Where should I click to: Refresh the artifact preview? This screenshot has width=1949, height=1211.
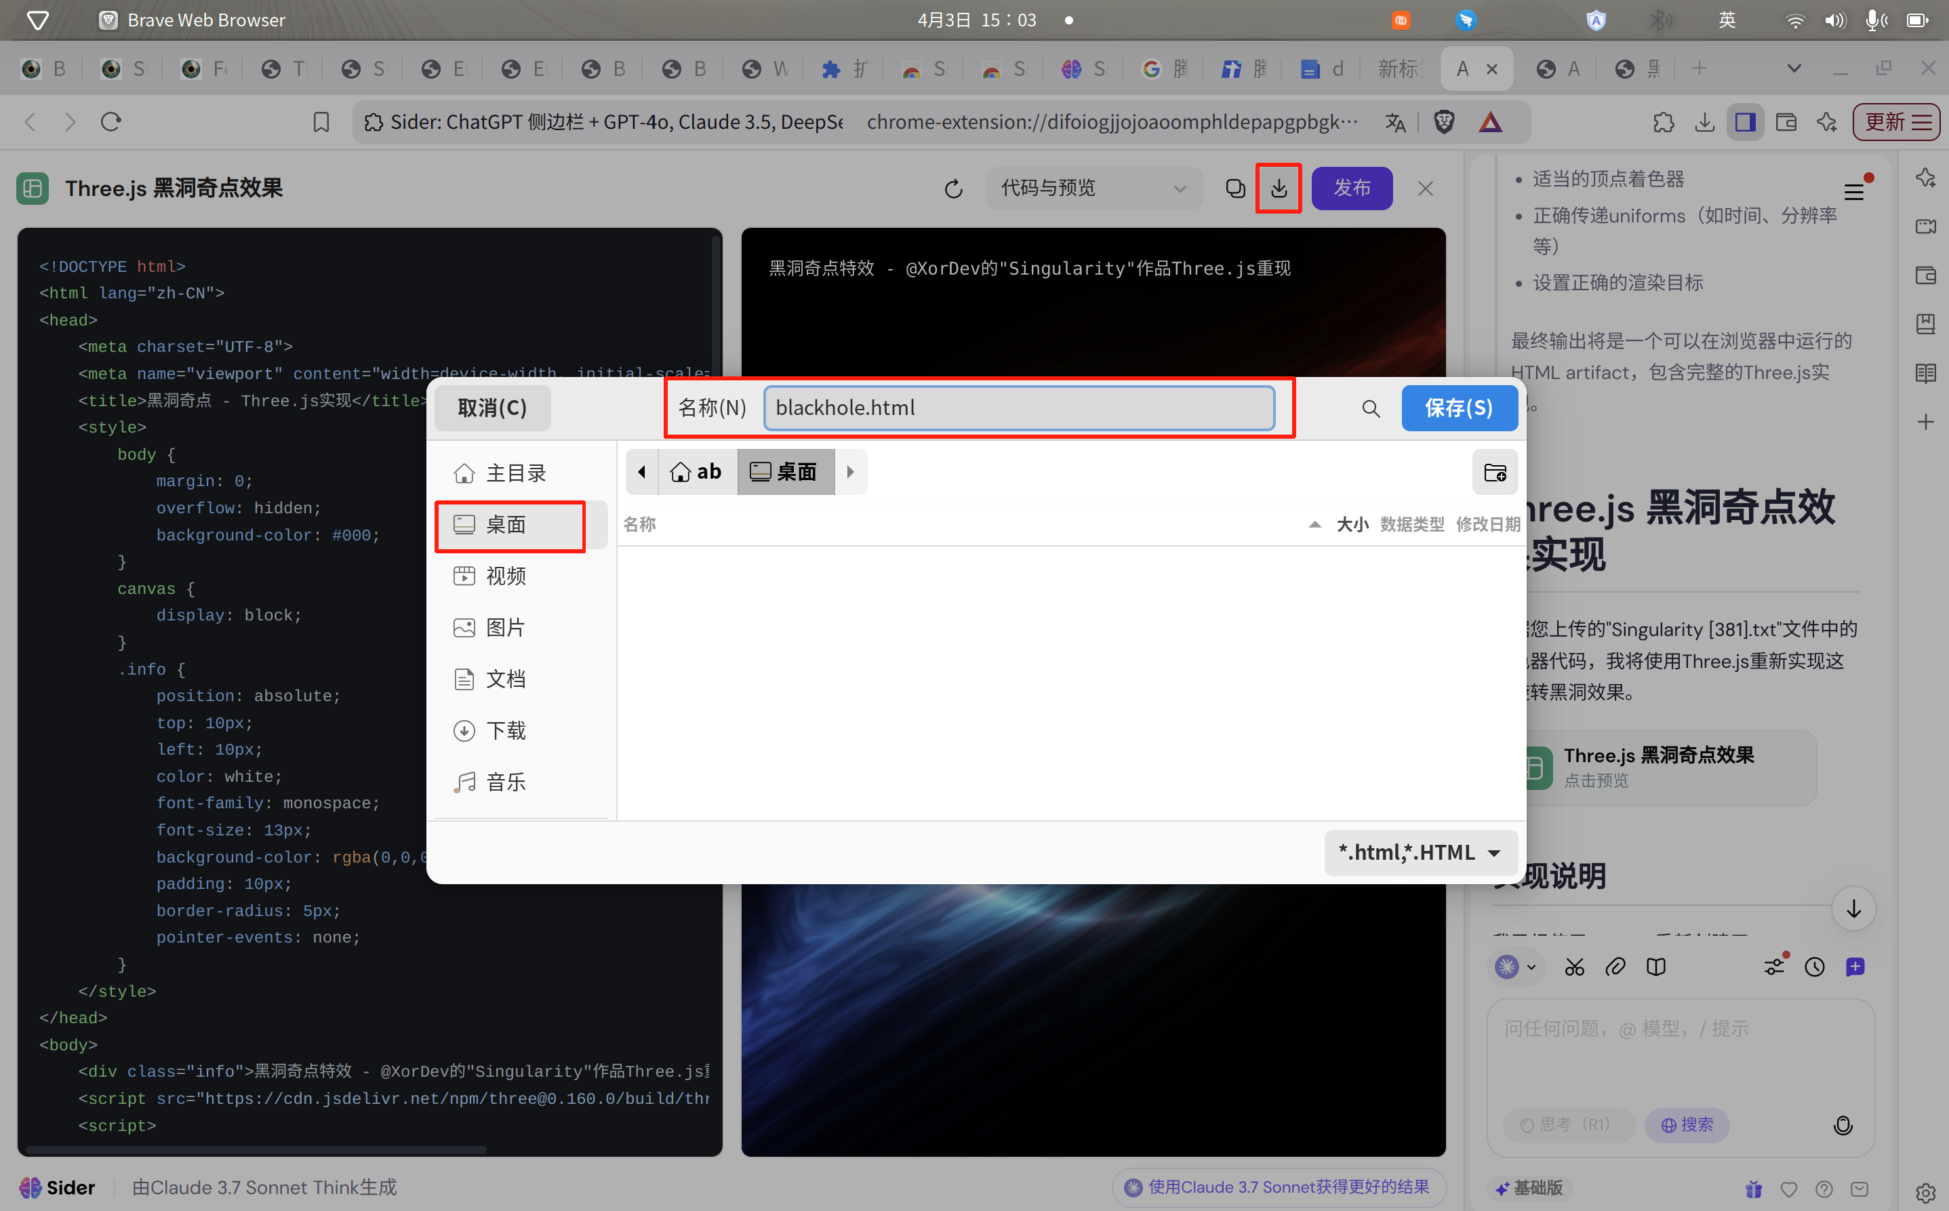[953, 189]
